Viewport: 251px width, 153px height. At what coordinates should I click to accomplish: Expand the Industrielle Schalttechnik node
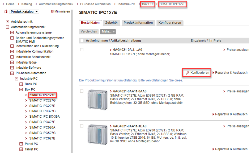click(12, 57)
